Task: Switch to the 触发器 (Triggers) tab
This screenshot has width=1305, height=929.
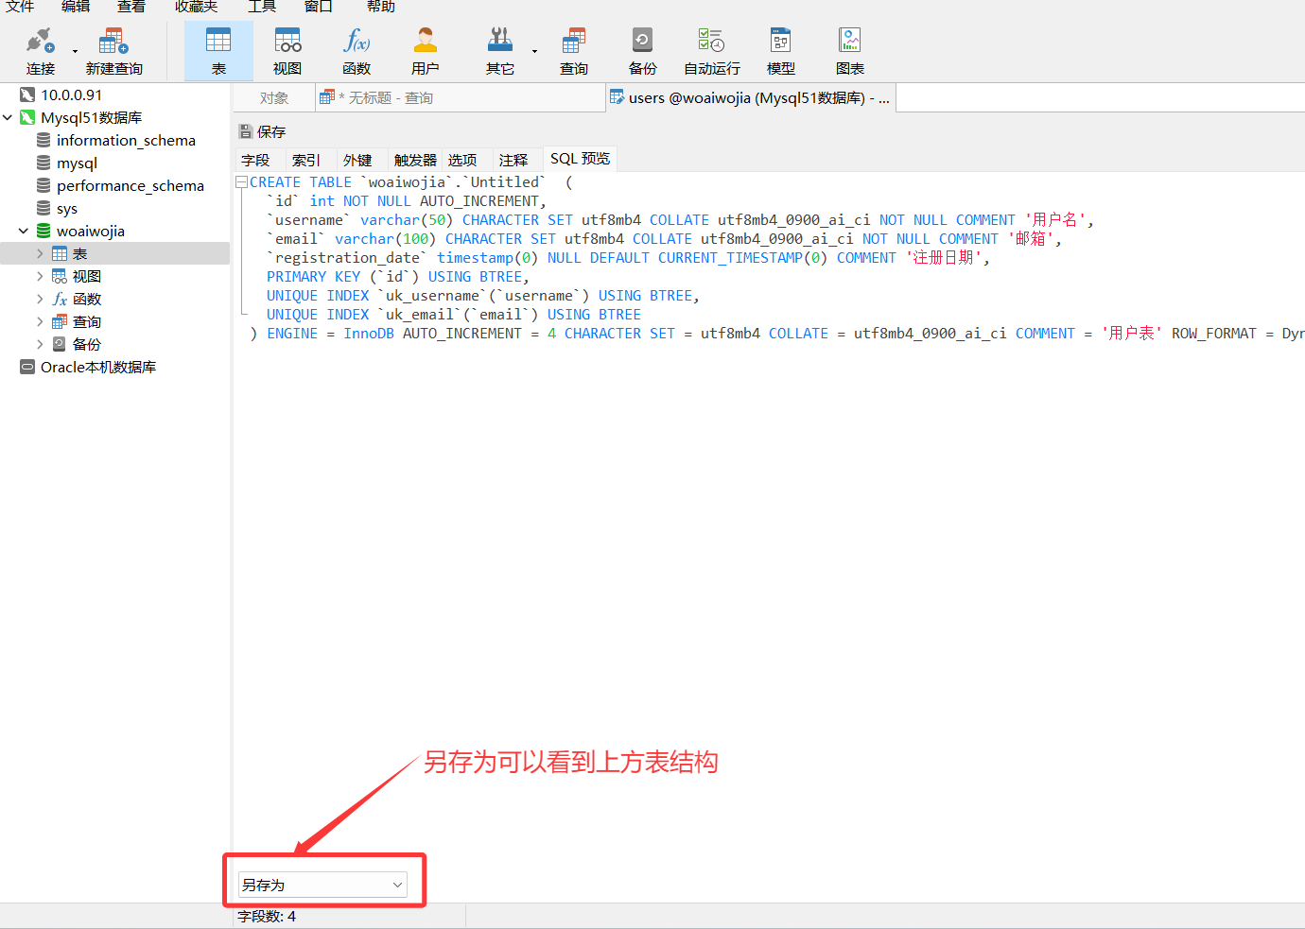Action: [415, 161]
